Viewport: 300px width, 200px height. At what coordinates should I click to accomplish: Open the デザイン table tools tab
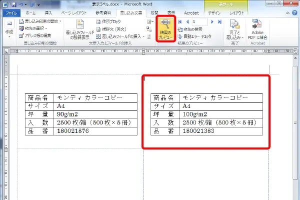214,13
